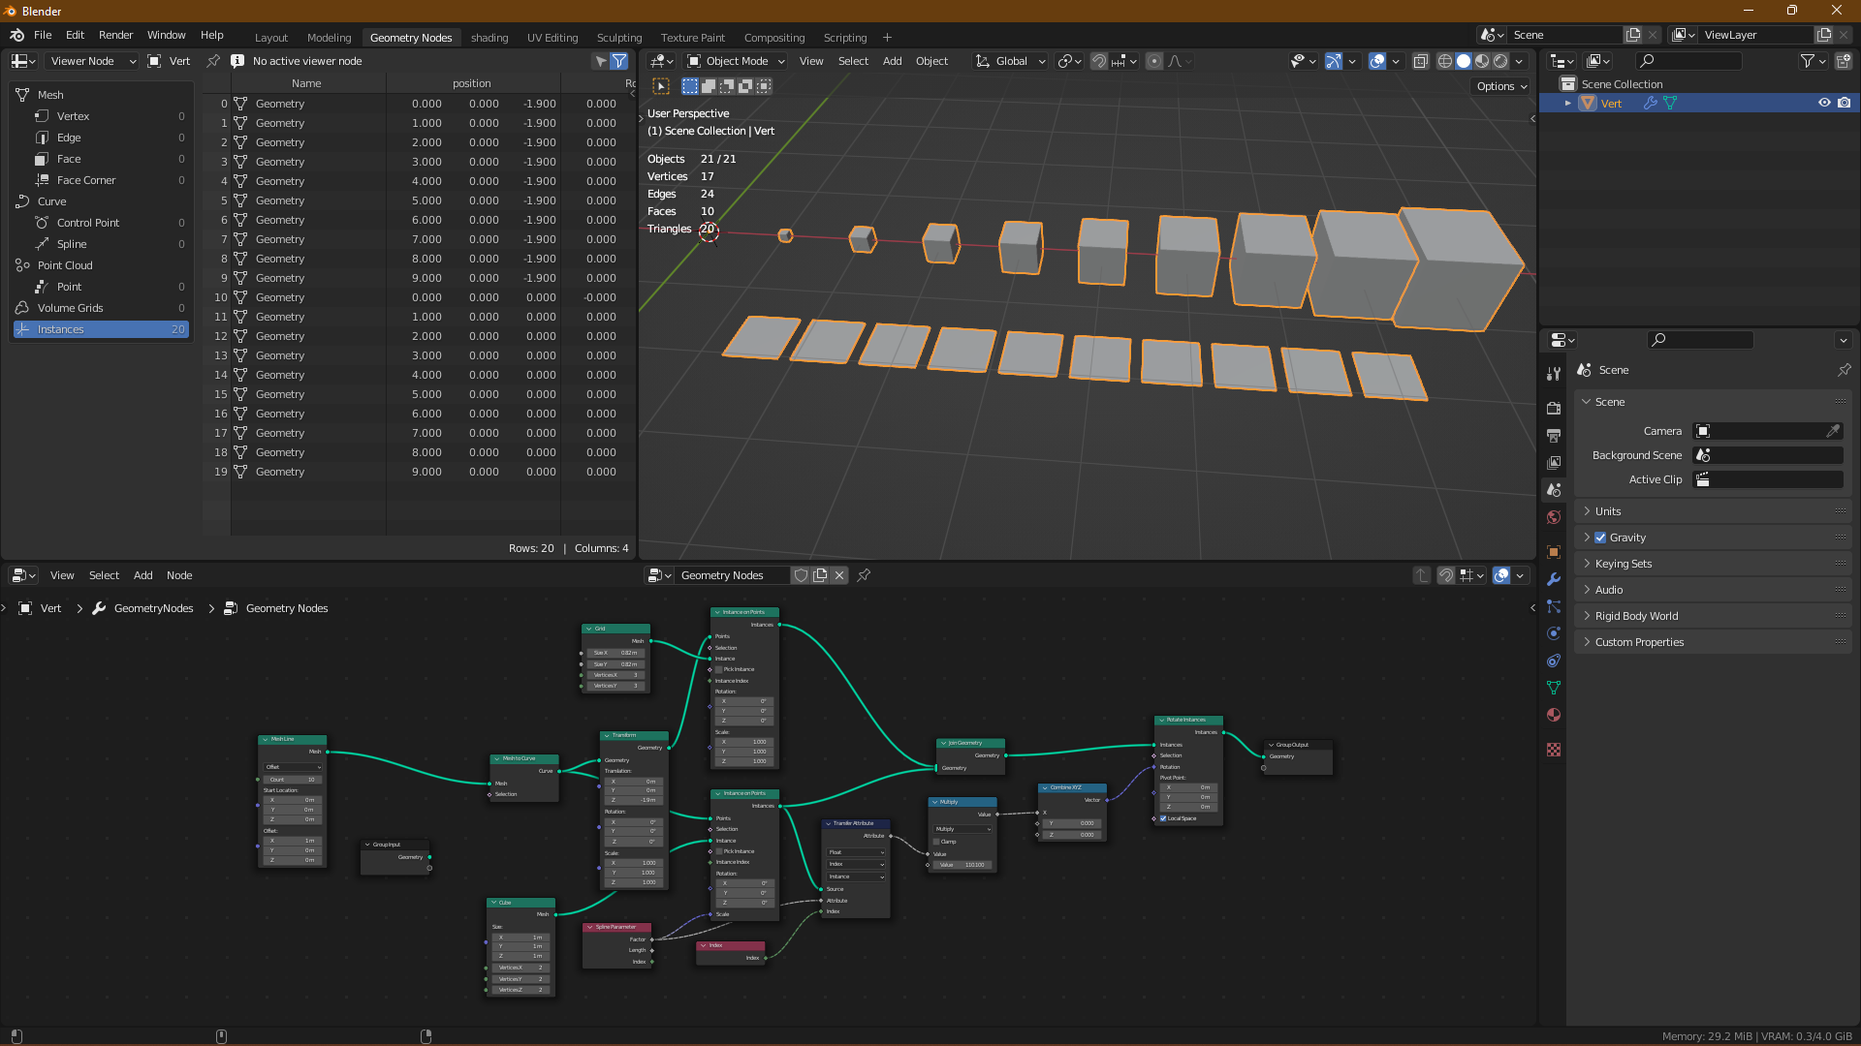This screenshot has width=1861, height=1046.
Task: Open the viewport Options dropdown
Action: tap(1501, 86)
